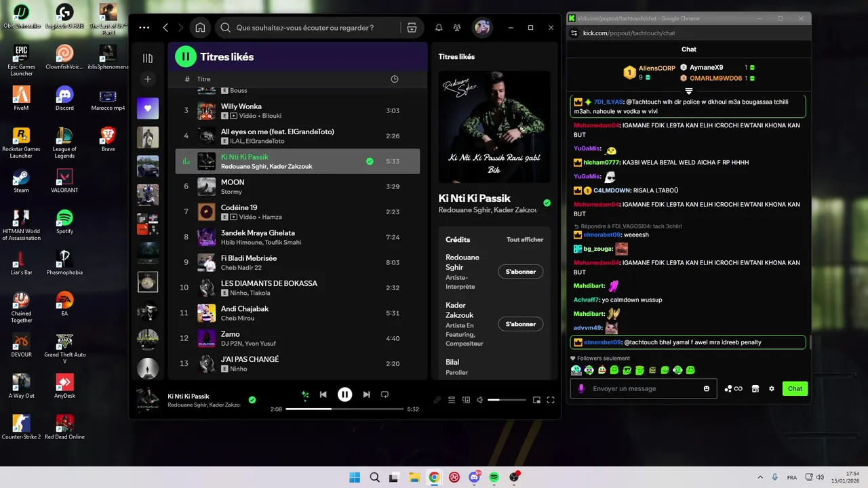The image size is (868, 488).
Task: Select the Andi Chajabak track
Action: click(298, 313)
